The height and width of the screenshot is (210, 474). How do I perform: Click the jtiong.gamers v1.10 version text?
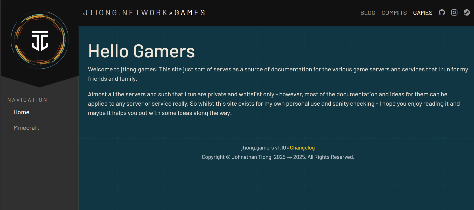click(x=263, y=148)
